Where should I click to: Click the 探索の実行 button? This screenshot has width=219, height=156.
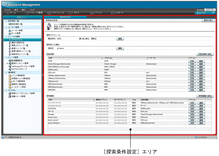click(208, 21)
